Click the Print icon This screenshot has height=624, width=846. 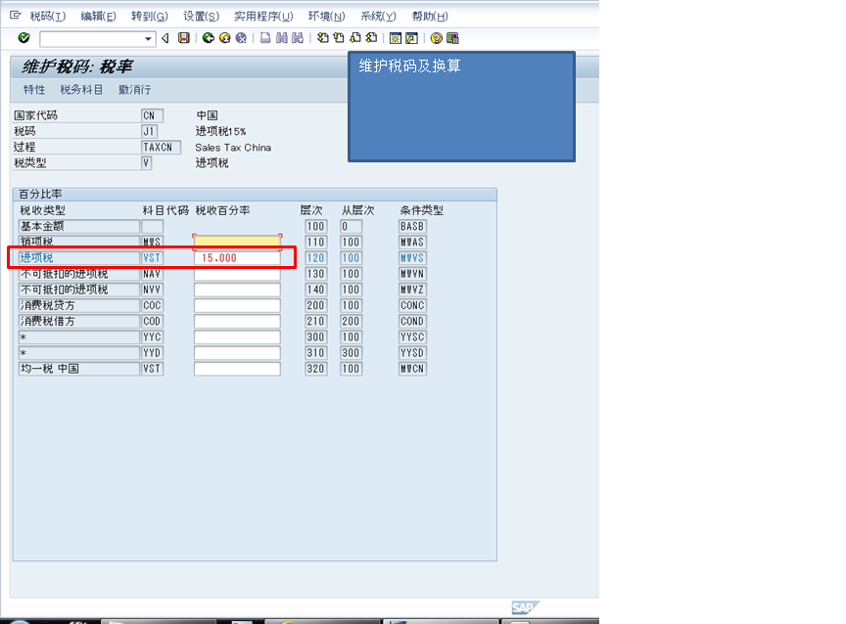(265, 38)
